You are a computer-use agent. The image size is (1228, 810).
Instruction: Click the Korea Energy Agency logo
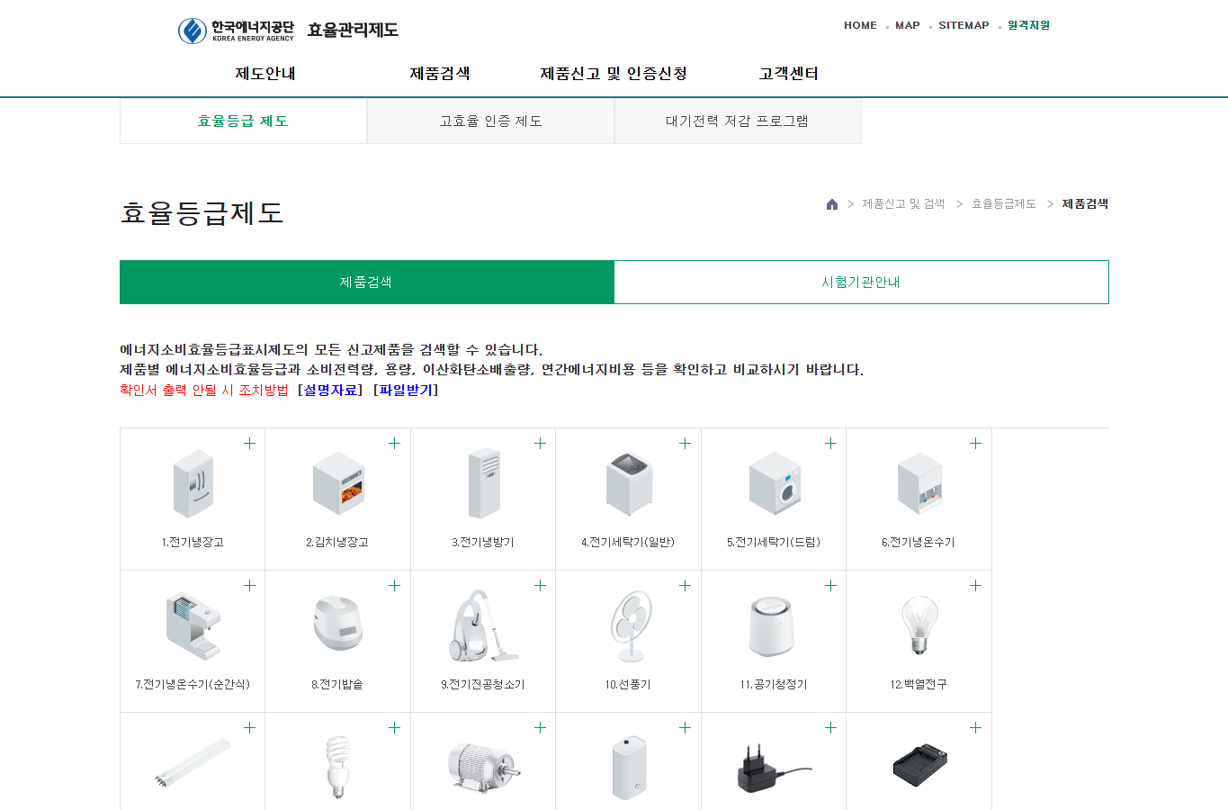click(x=236, y=31)
